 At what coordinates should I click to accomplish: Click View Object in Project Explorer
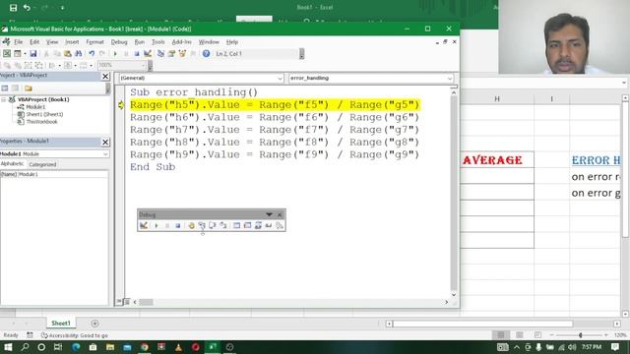(16, 88)
